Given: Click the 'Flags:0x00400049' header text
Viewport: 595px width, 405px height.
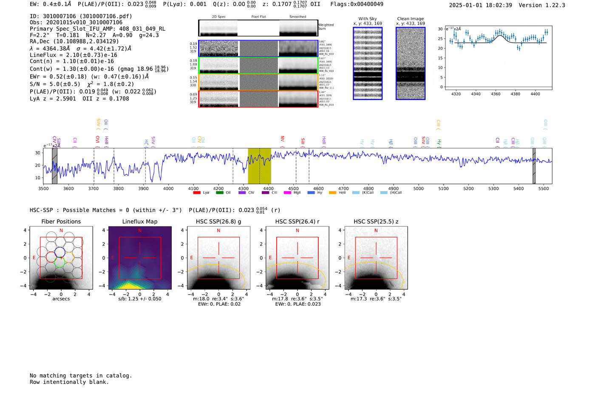Looking at the screenshot, I should pyautogui.click(x=357, y=4).
